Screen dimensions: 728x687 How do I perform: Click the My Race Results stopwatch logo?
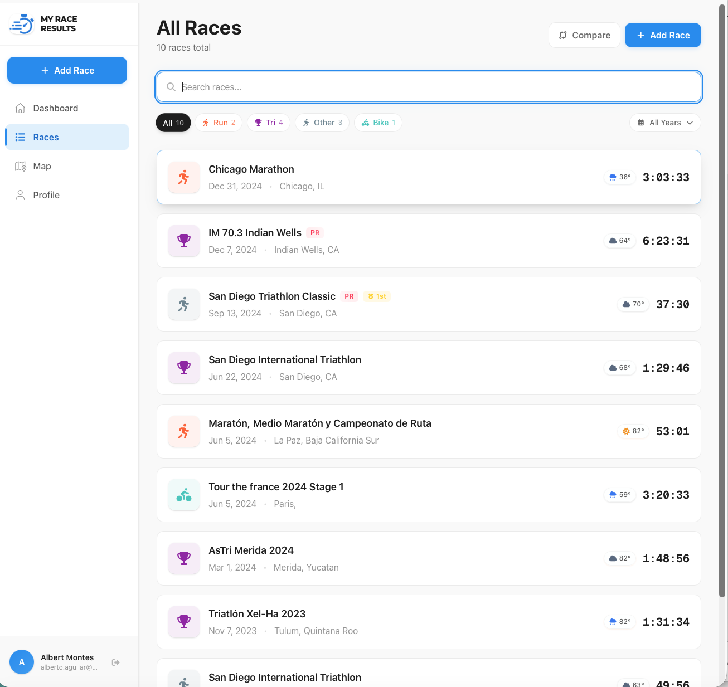pos(21,23)
